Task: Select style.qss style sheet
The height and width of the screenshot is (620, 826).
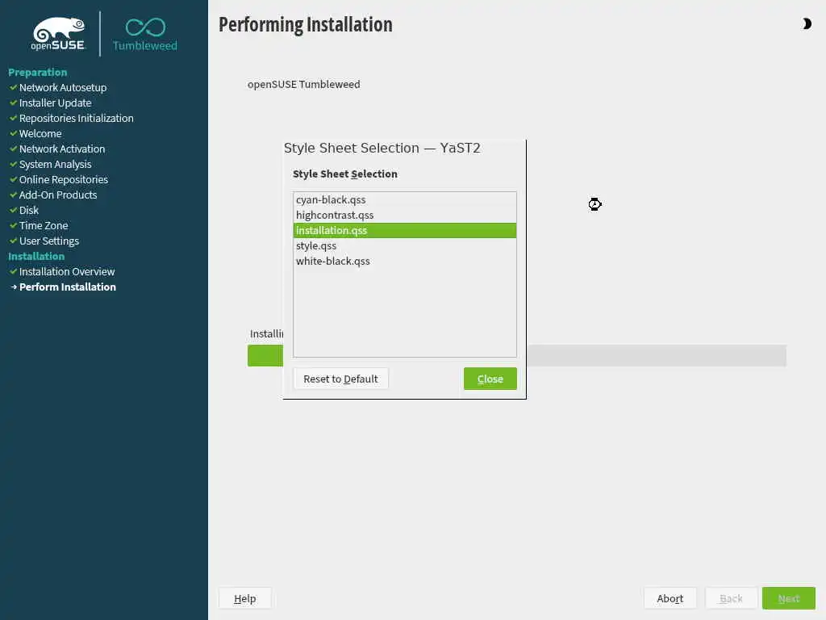Action: 405,245
